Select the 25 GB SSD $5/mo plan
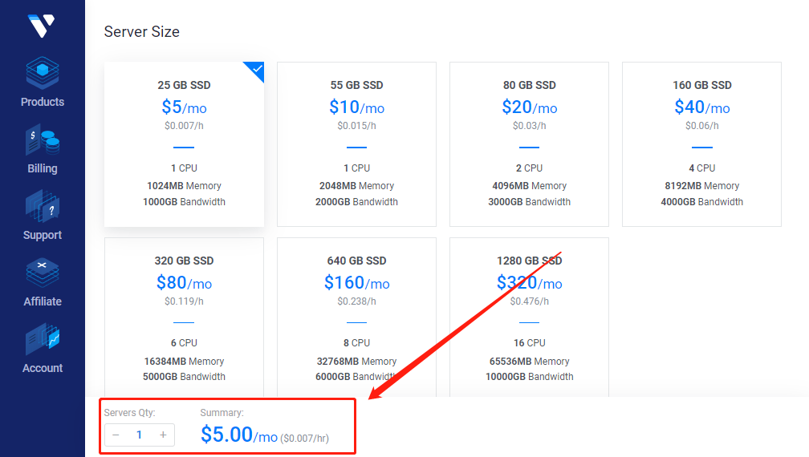Viewport: 809px width, 457px height. (x=184, y=144)
